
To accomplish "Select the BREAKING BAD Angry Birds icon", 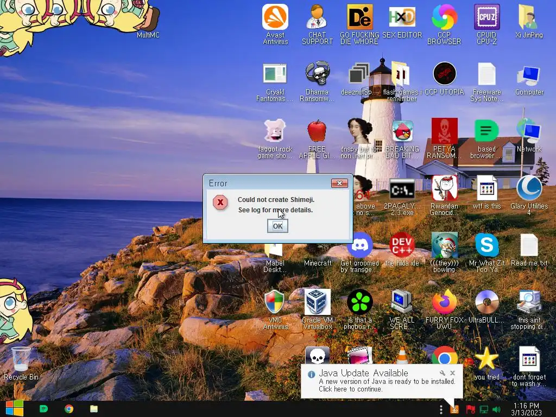I will (x=402, y=139).
